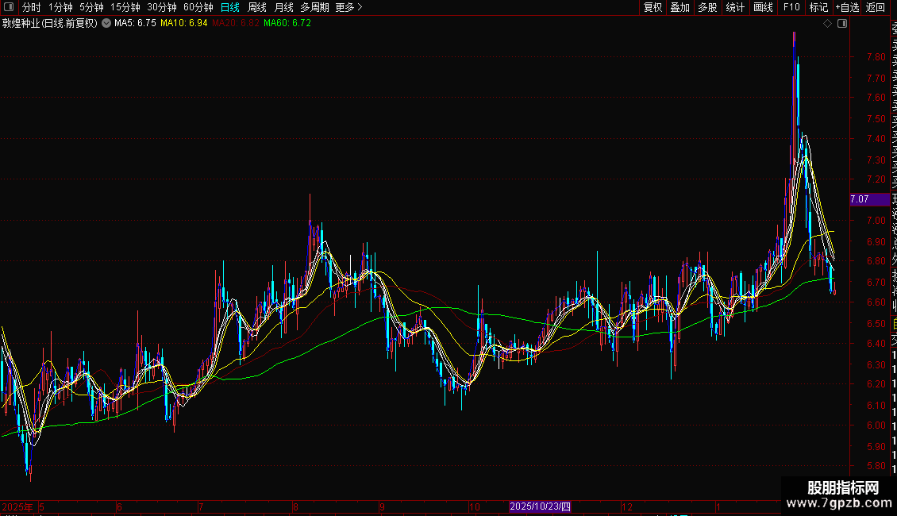Click the 6.00 price axis label
This screenshot has height=516, width=897.
[876, 425]
